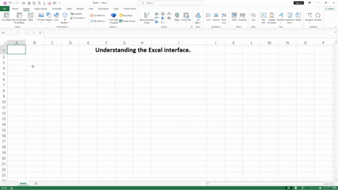Image resolution: width=338 pixels, height=190 pixels.
Task: Open Recommended Charts
Action: [147, 18]
